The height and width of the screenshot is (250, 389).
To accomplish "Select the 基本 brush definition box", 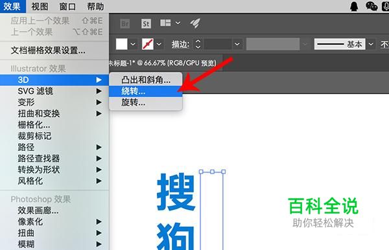I will point(340,44).
